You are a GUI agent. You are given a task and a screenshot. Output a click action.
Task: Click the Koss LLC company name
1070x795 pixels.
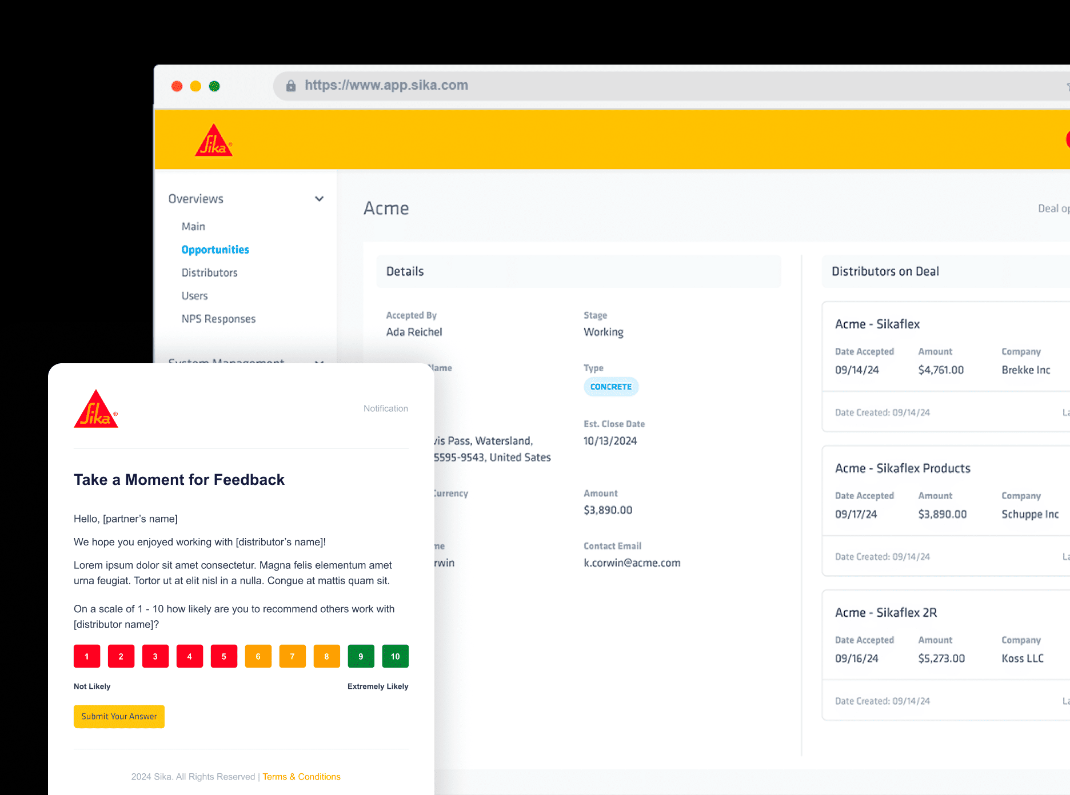1023,658
